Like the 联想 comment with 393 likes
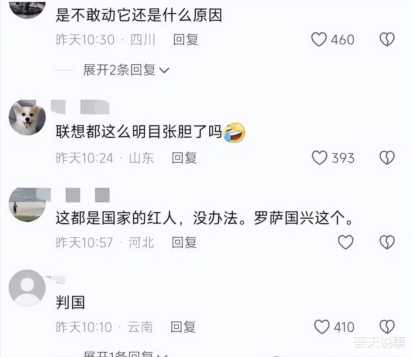The width and height of the screenshot is (412, 357). [319, 158]
